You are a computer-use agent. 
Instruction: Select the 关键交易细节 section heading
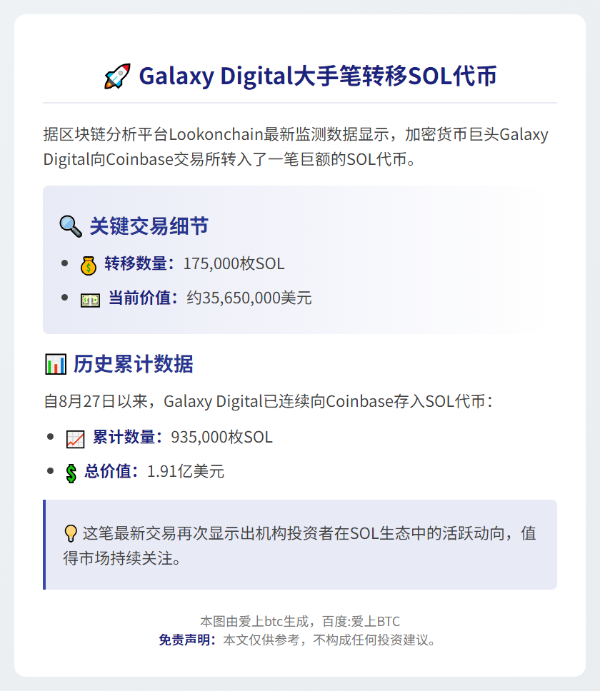(149, 226)
